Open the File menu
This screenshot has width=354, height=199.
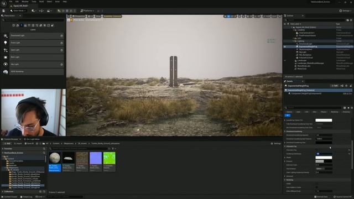pos(11,2)
